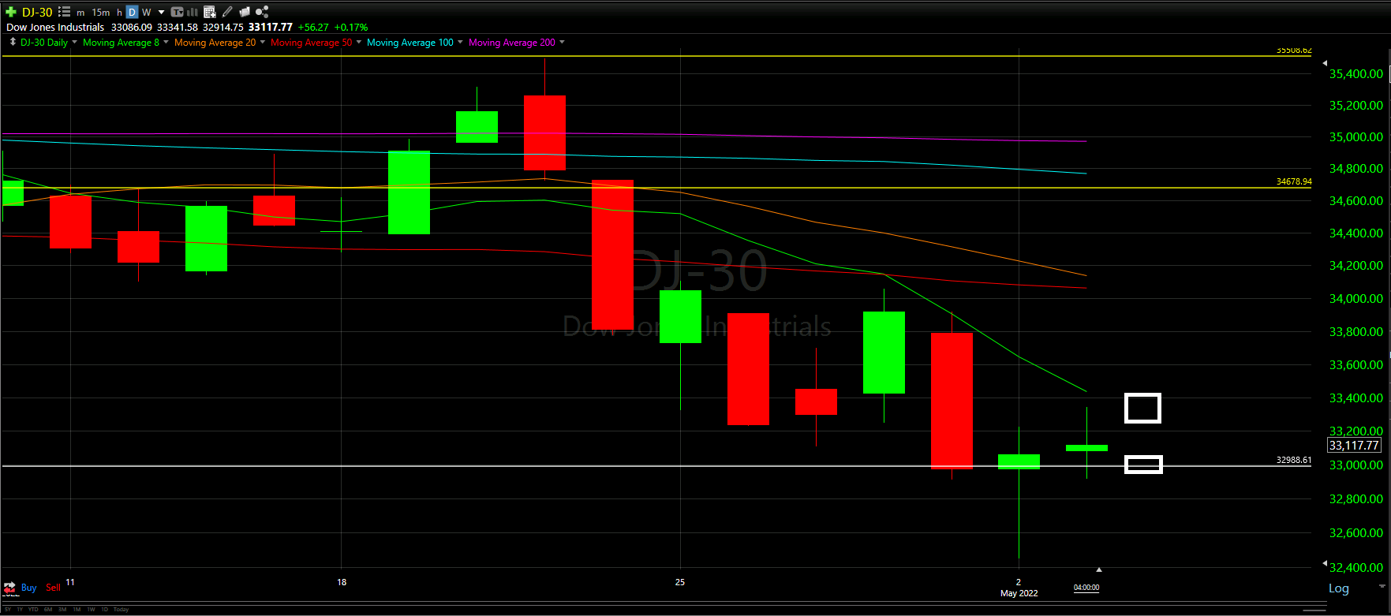Click the 04:00:00 time label

[1086, 587]
